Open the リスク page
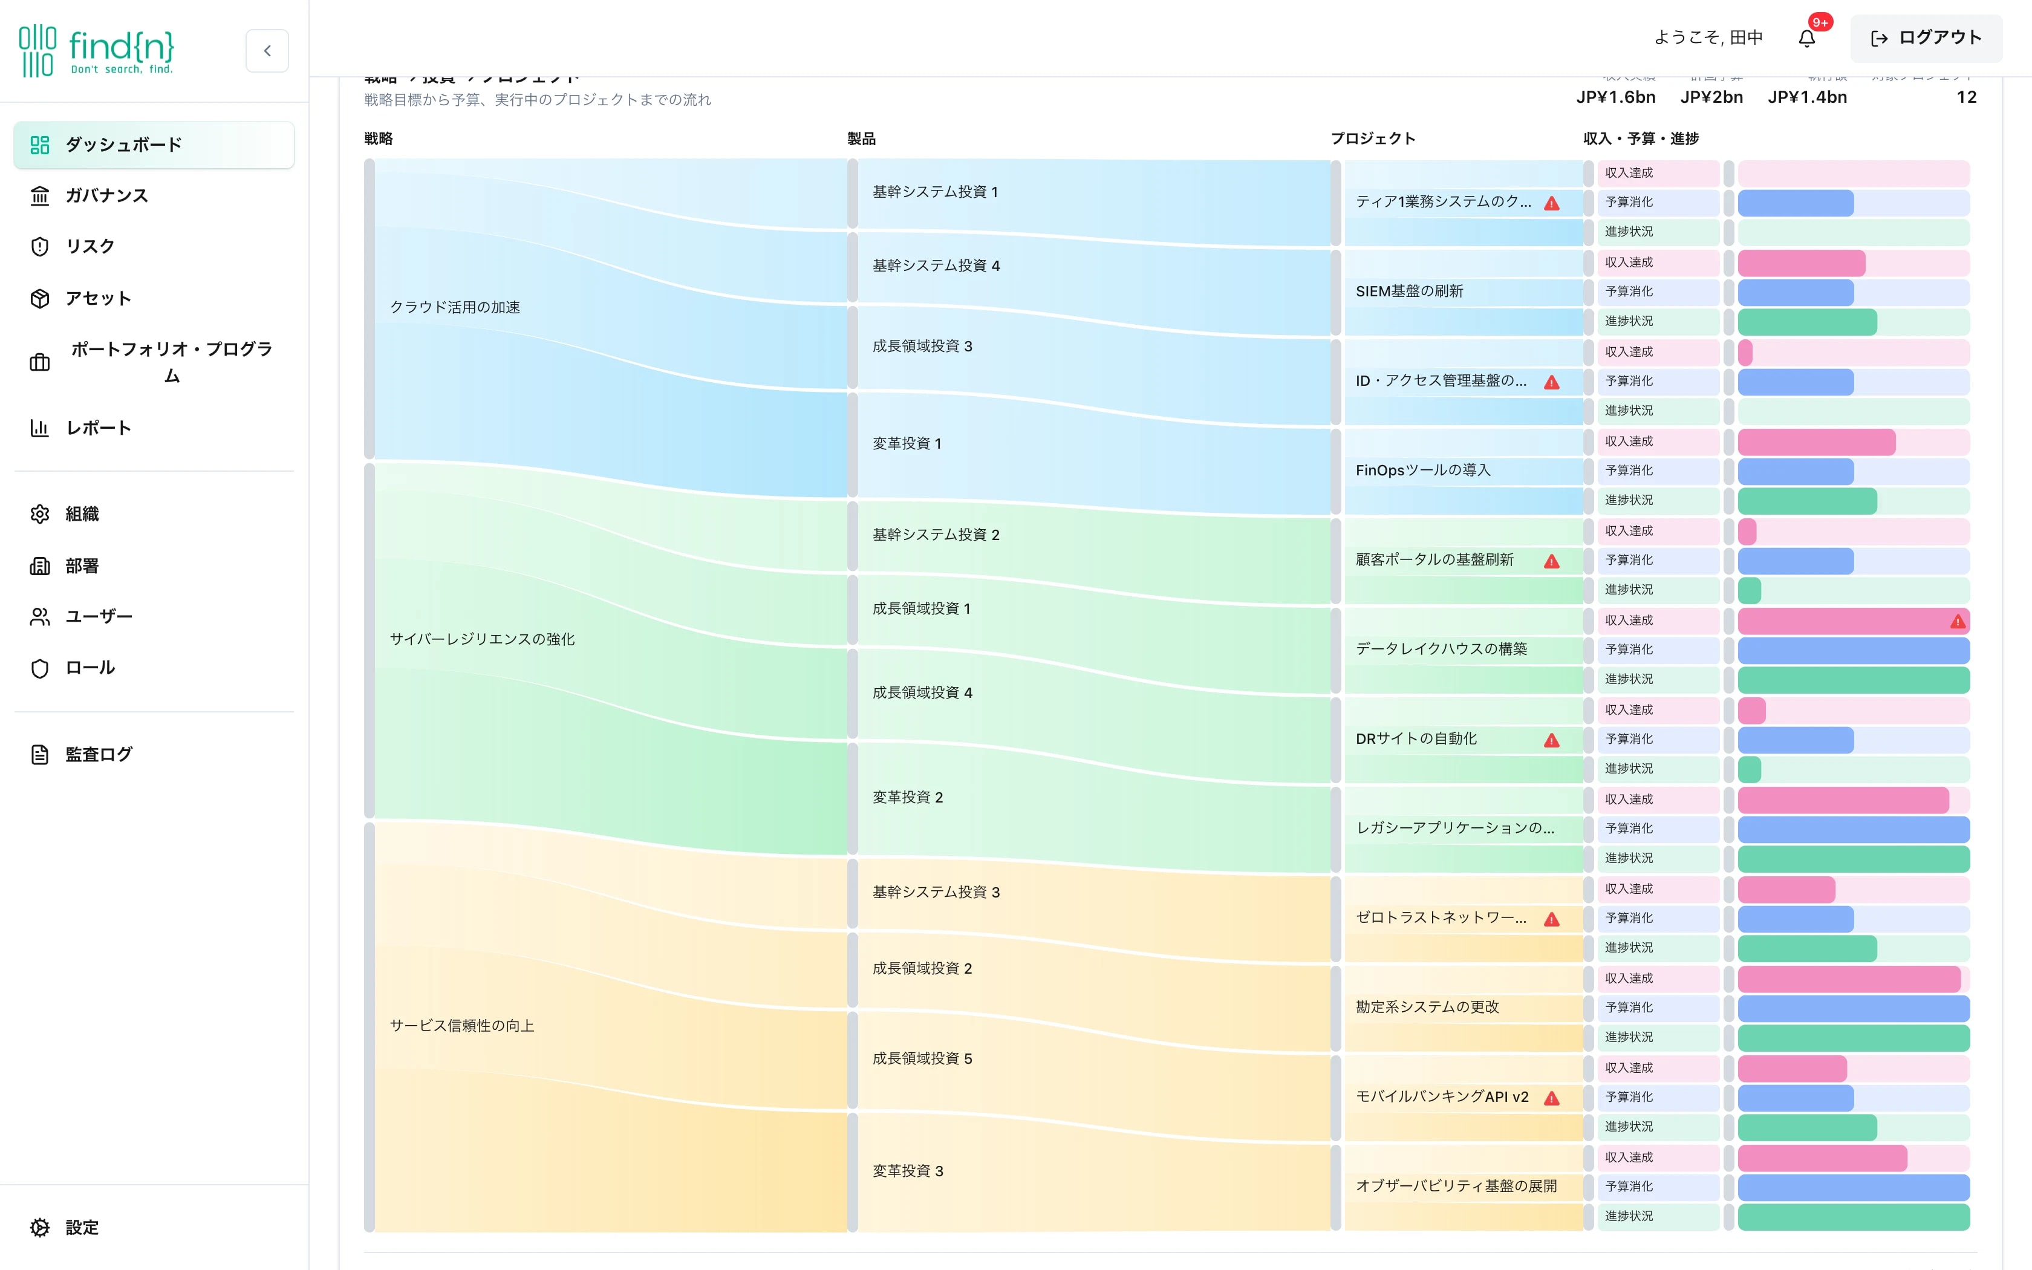The width and height of the screenshot is (2032, 1270). click(154, 246)
